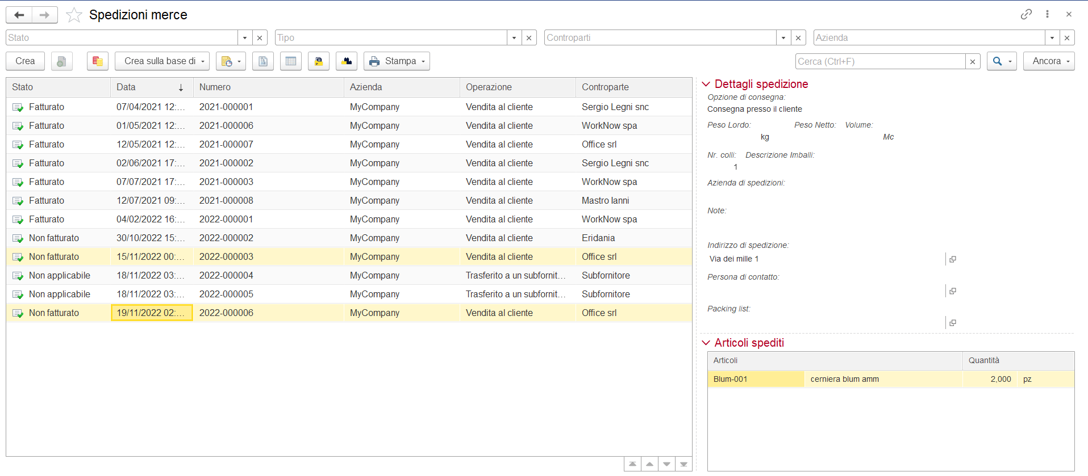Click the red and yellow ledger icon button
The width and height of the screenshot is (1088, 476).
98,61
